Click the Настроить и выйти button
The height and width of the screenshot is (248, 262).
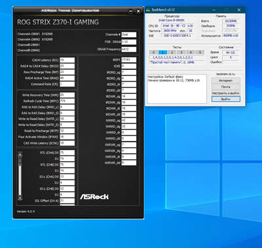[226, 93]
